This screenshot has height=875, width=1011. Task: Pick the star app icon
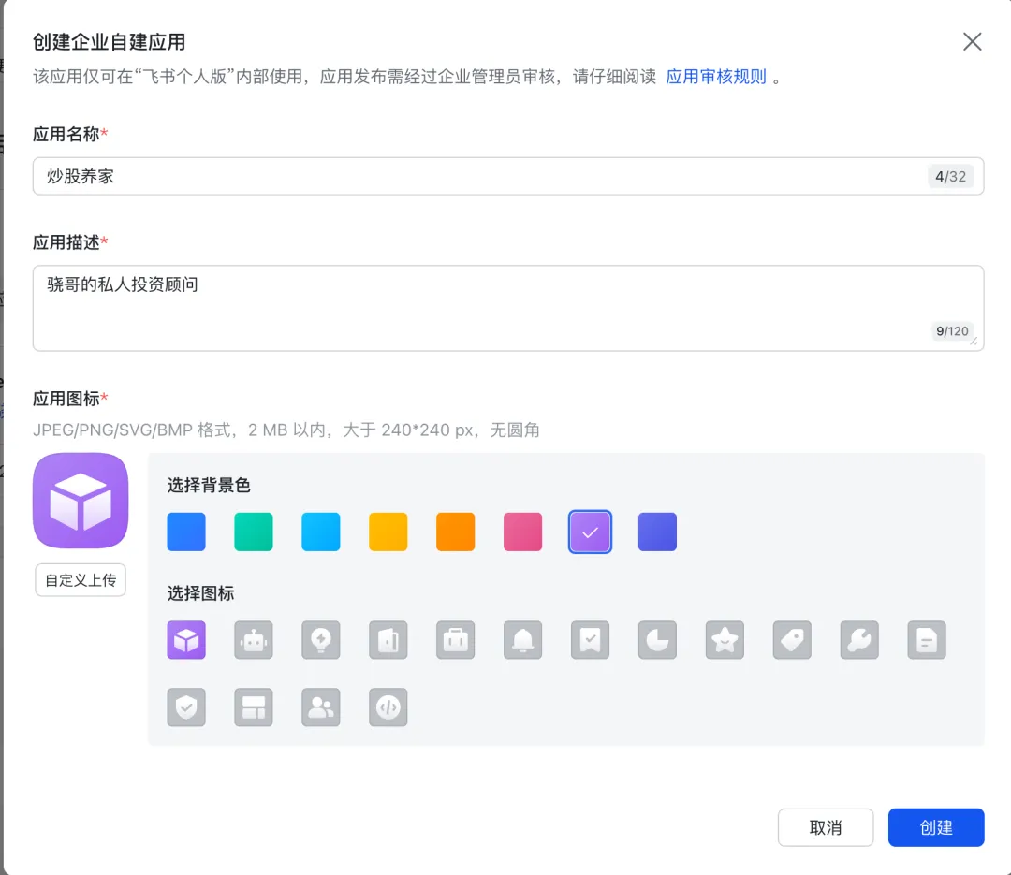coord(725,641)
